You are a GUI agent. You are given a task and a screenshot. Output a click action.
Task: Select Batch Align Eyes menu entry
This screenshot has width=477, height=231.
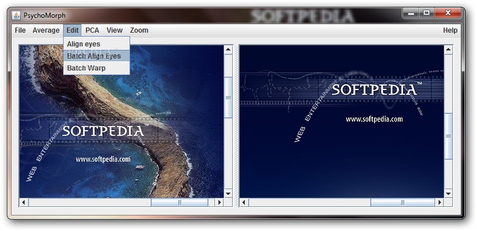[97, 56]
